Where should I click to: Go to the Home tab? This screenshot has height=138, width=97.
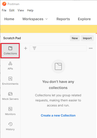click(9, 19)
